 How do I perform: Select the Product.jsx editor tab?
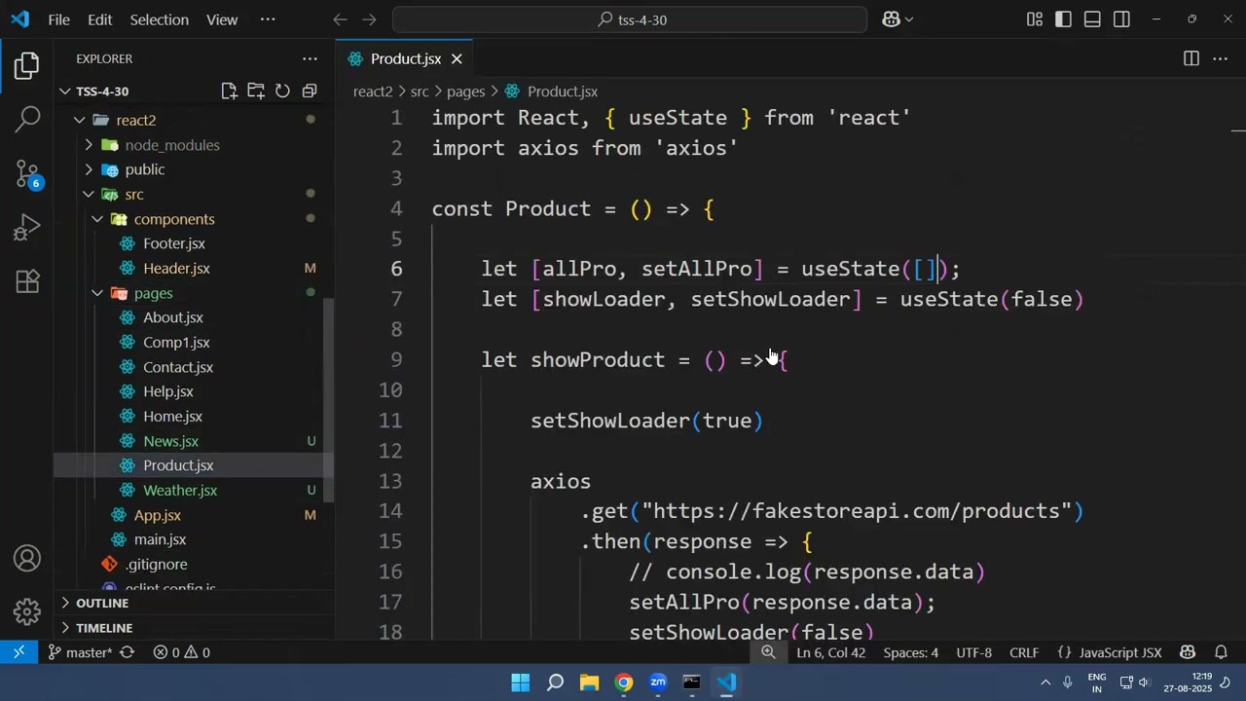tap(405, 59)
